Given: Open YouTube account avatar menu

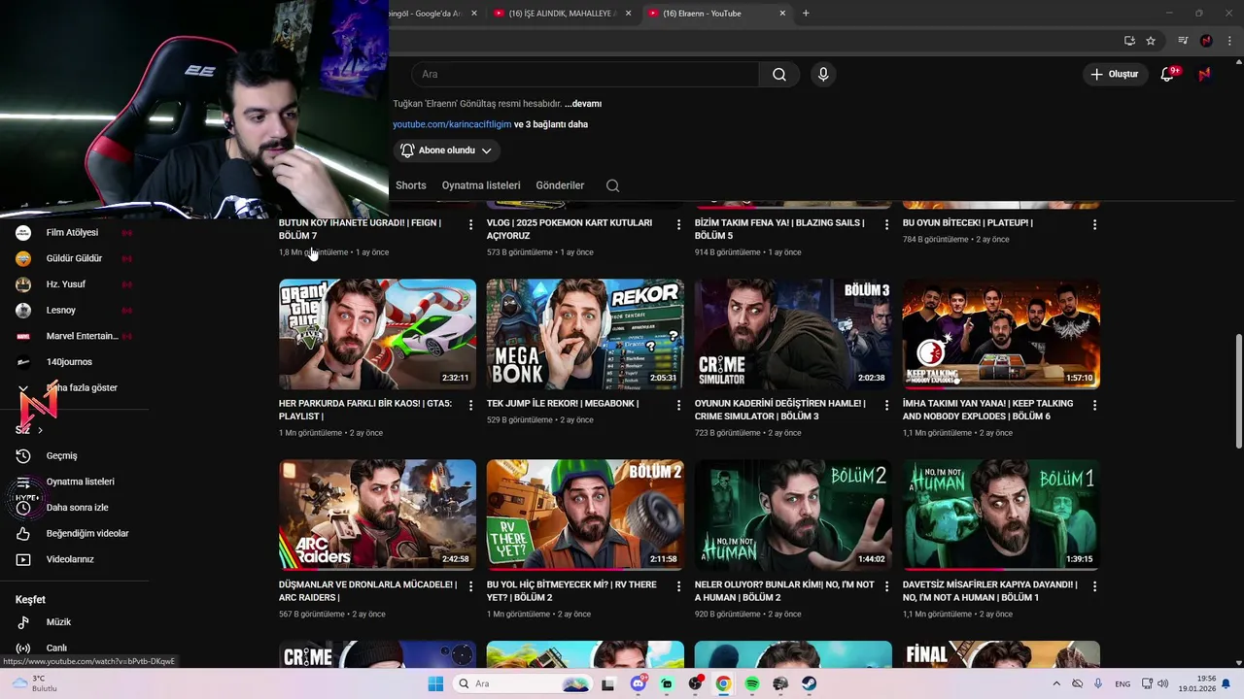Looking at the screenshot, I should pyautogui.click(x=1204, y=74).
